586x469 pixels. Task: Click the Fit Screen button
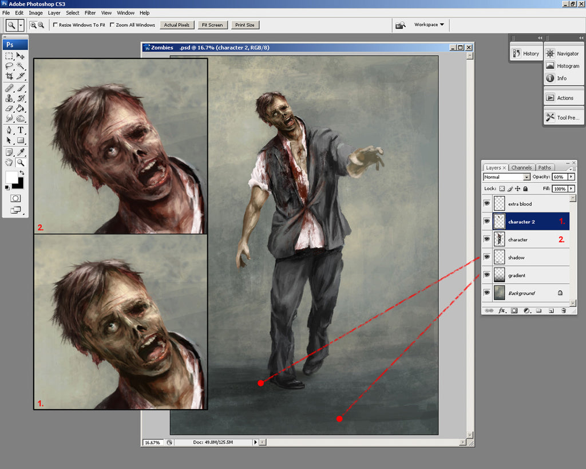[212, 25]
